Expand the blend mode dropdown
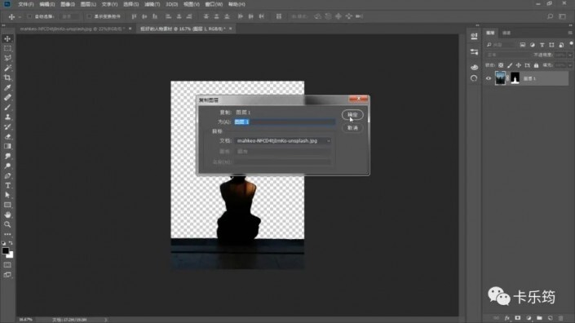This screenshot has height=323, width=575. (507, 55)
